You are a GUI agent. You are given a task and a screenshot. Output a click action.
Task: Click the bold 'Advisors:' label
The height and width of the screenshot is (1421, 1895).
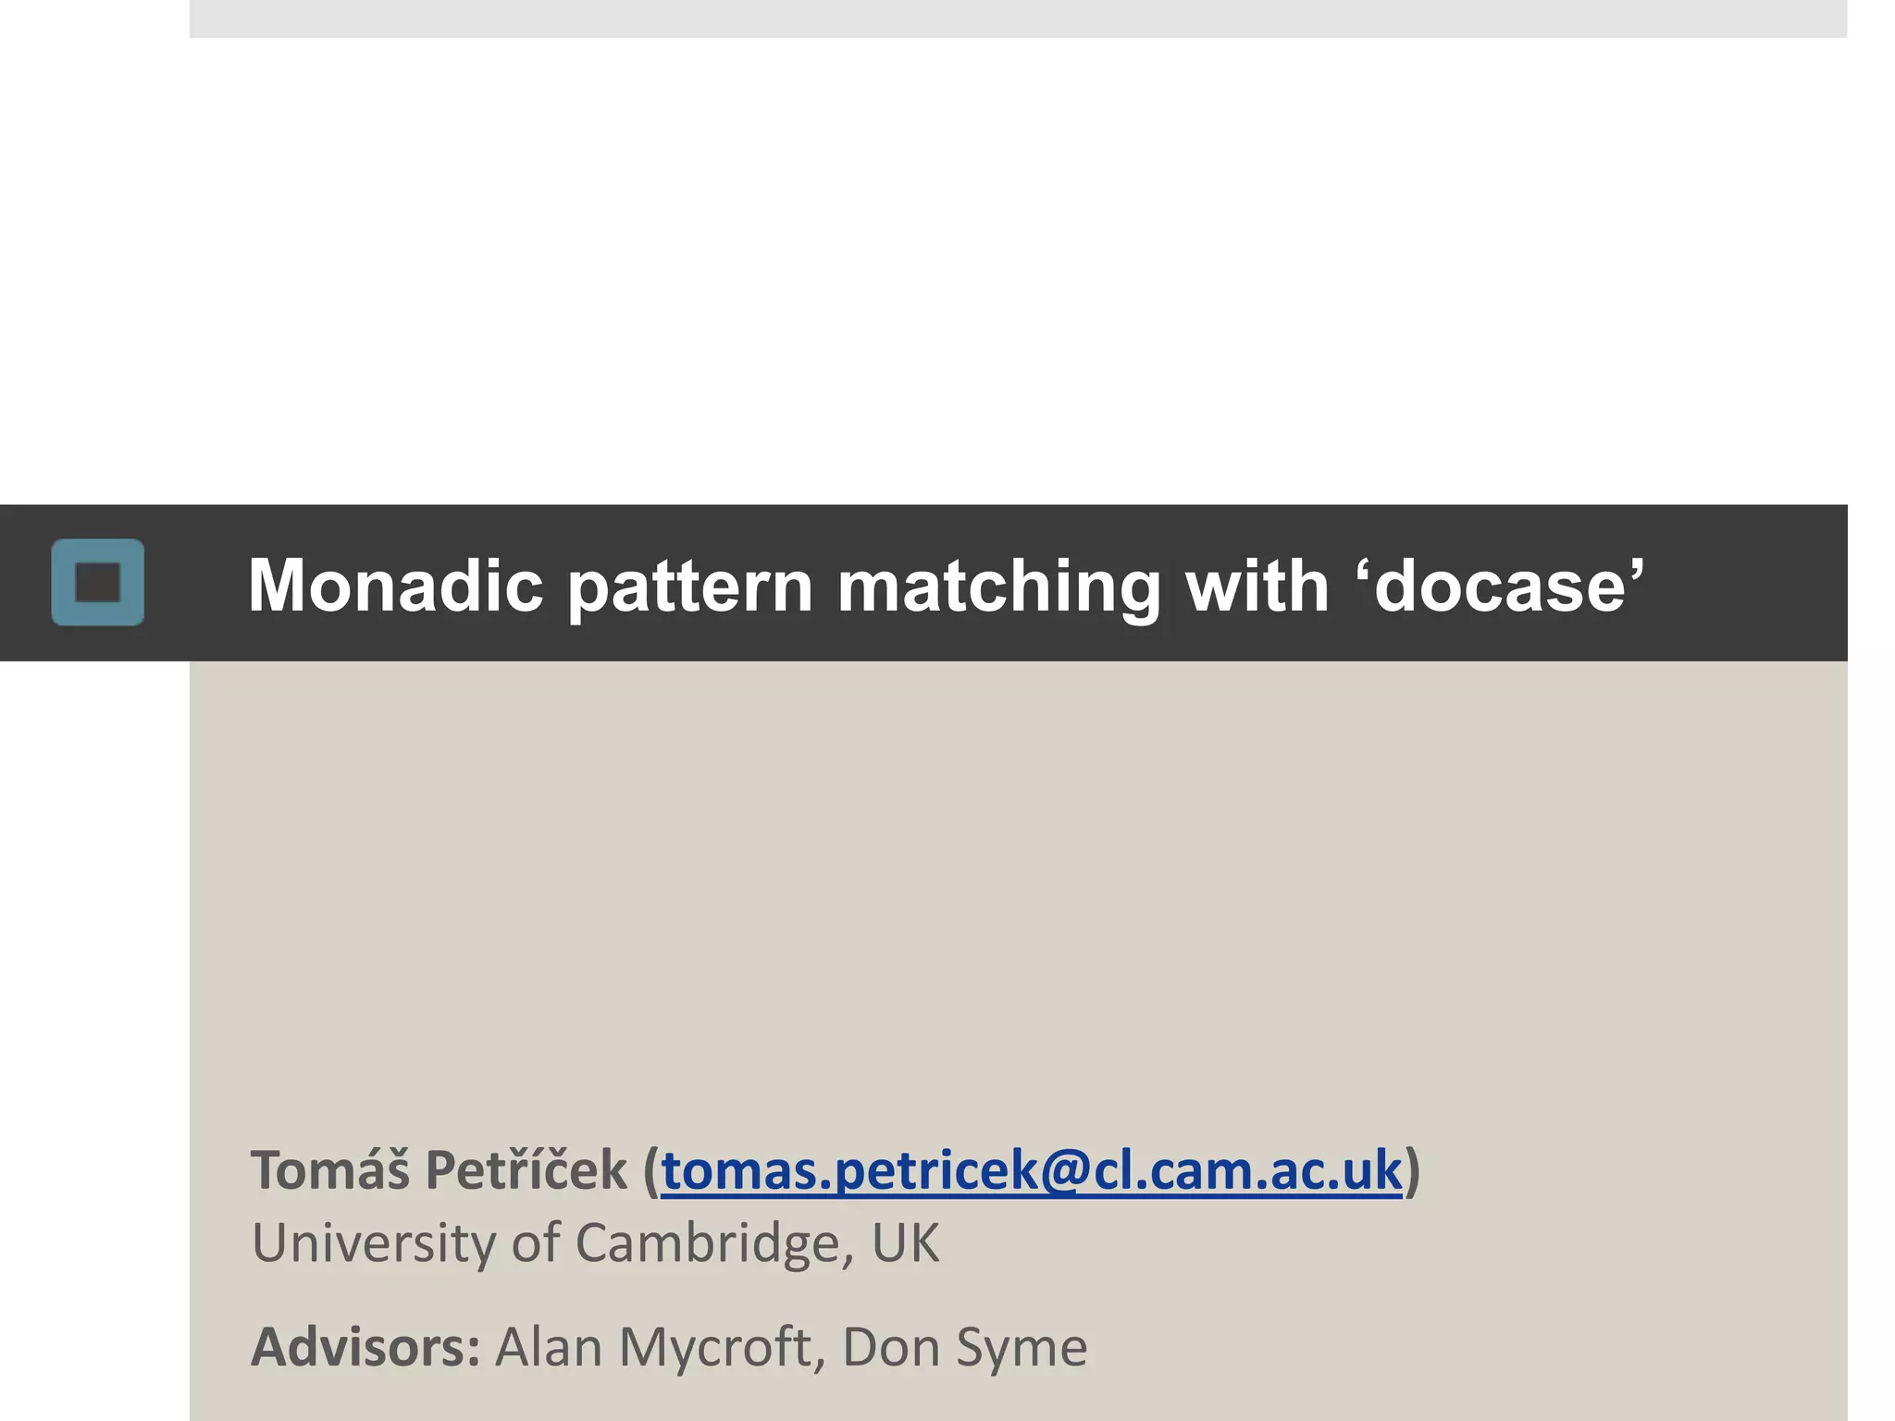pos(365,1347)
